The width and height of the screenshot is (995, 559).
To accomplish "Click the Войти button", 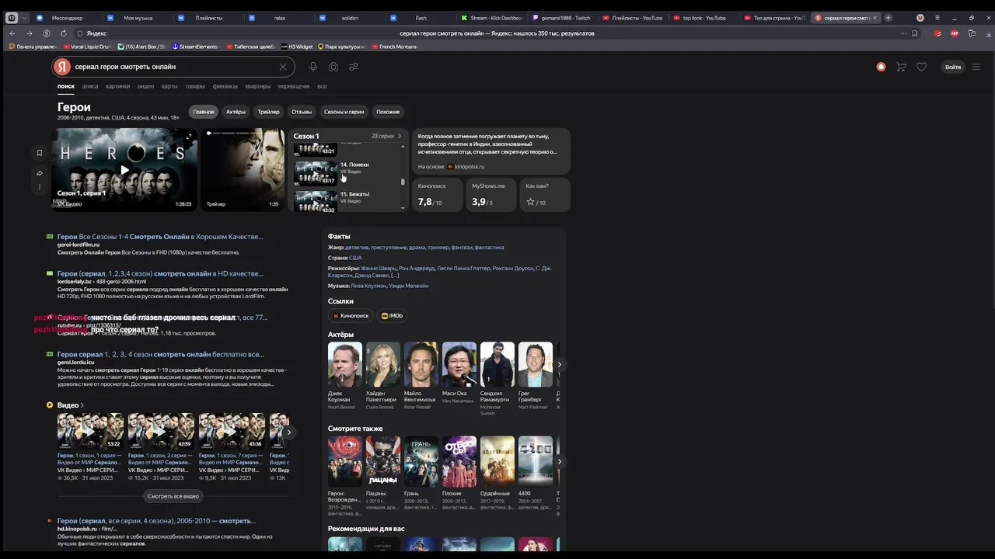I will (953, 67).
